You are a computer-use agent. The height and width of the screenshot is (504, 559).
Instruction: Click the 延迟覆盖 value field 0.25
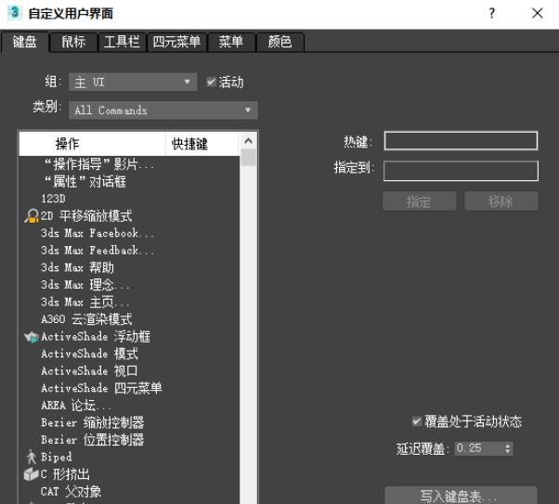pos(479,448)
